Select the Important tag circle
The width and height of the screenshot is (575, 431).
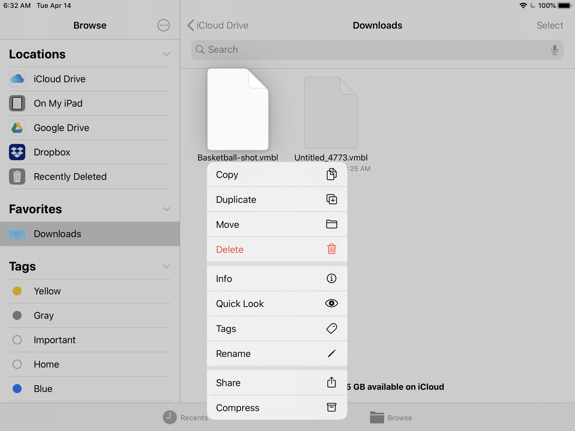pyautogui.click(x=17, y=340)
